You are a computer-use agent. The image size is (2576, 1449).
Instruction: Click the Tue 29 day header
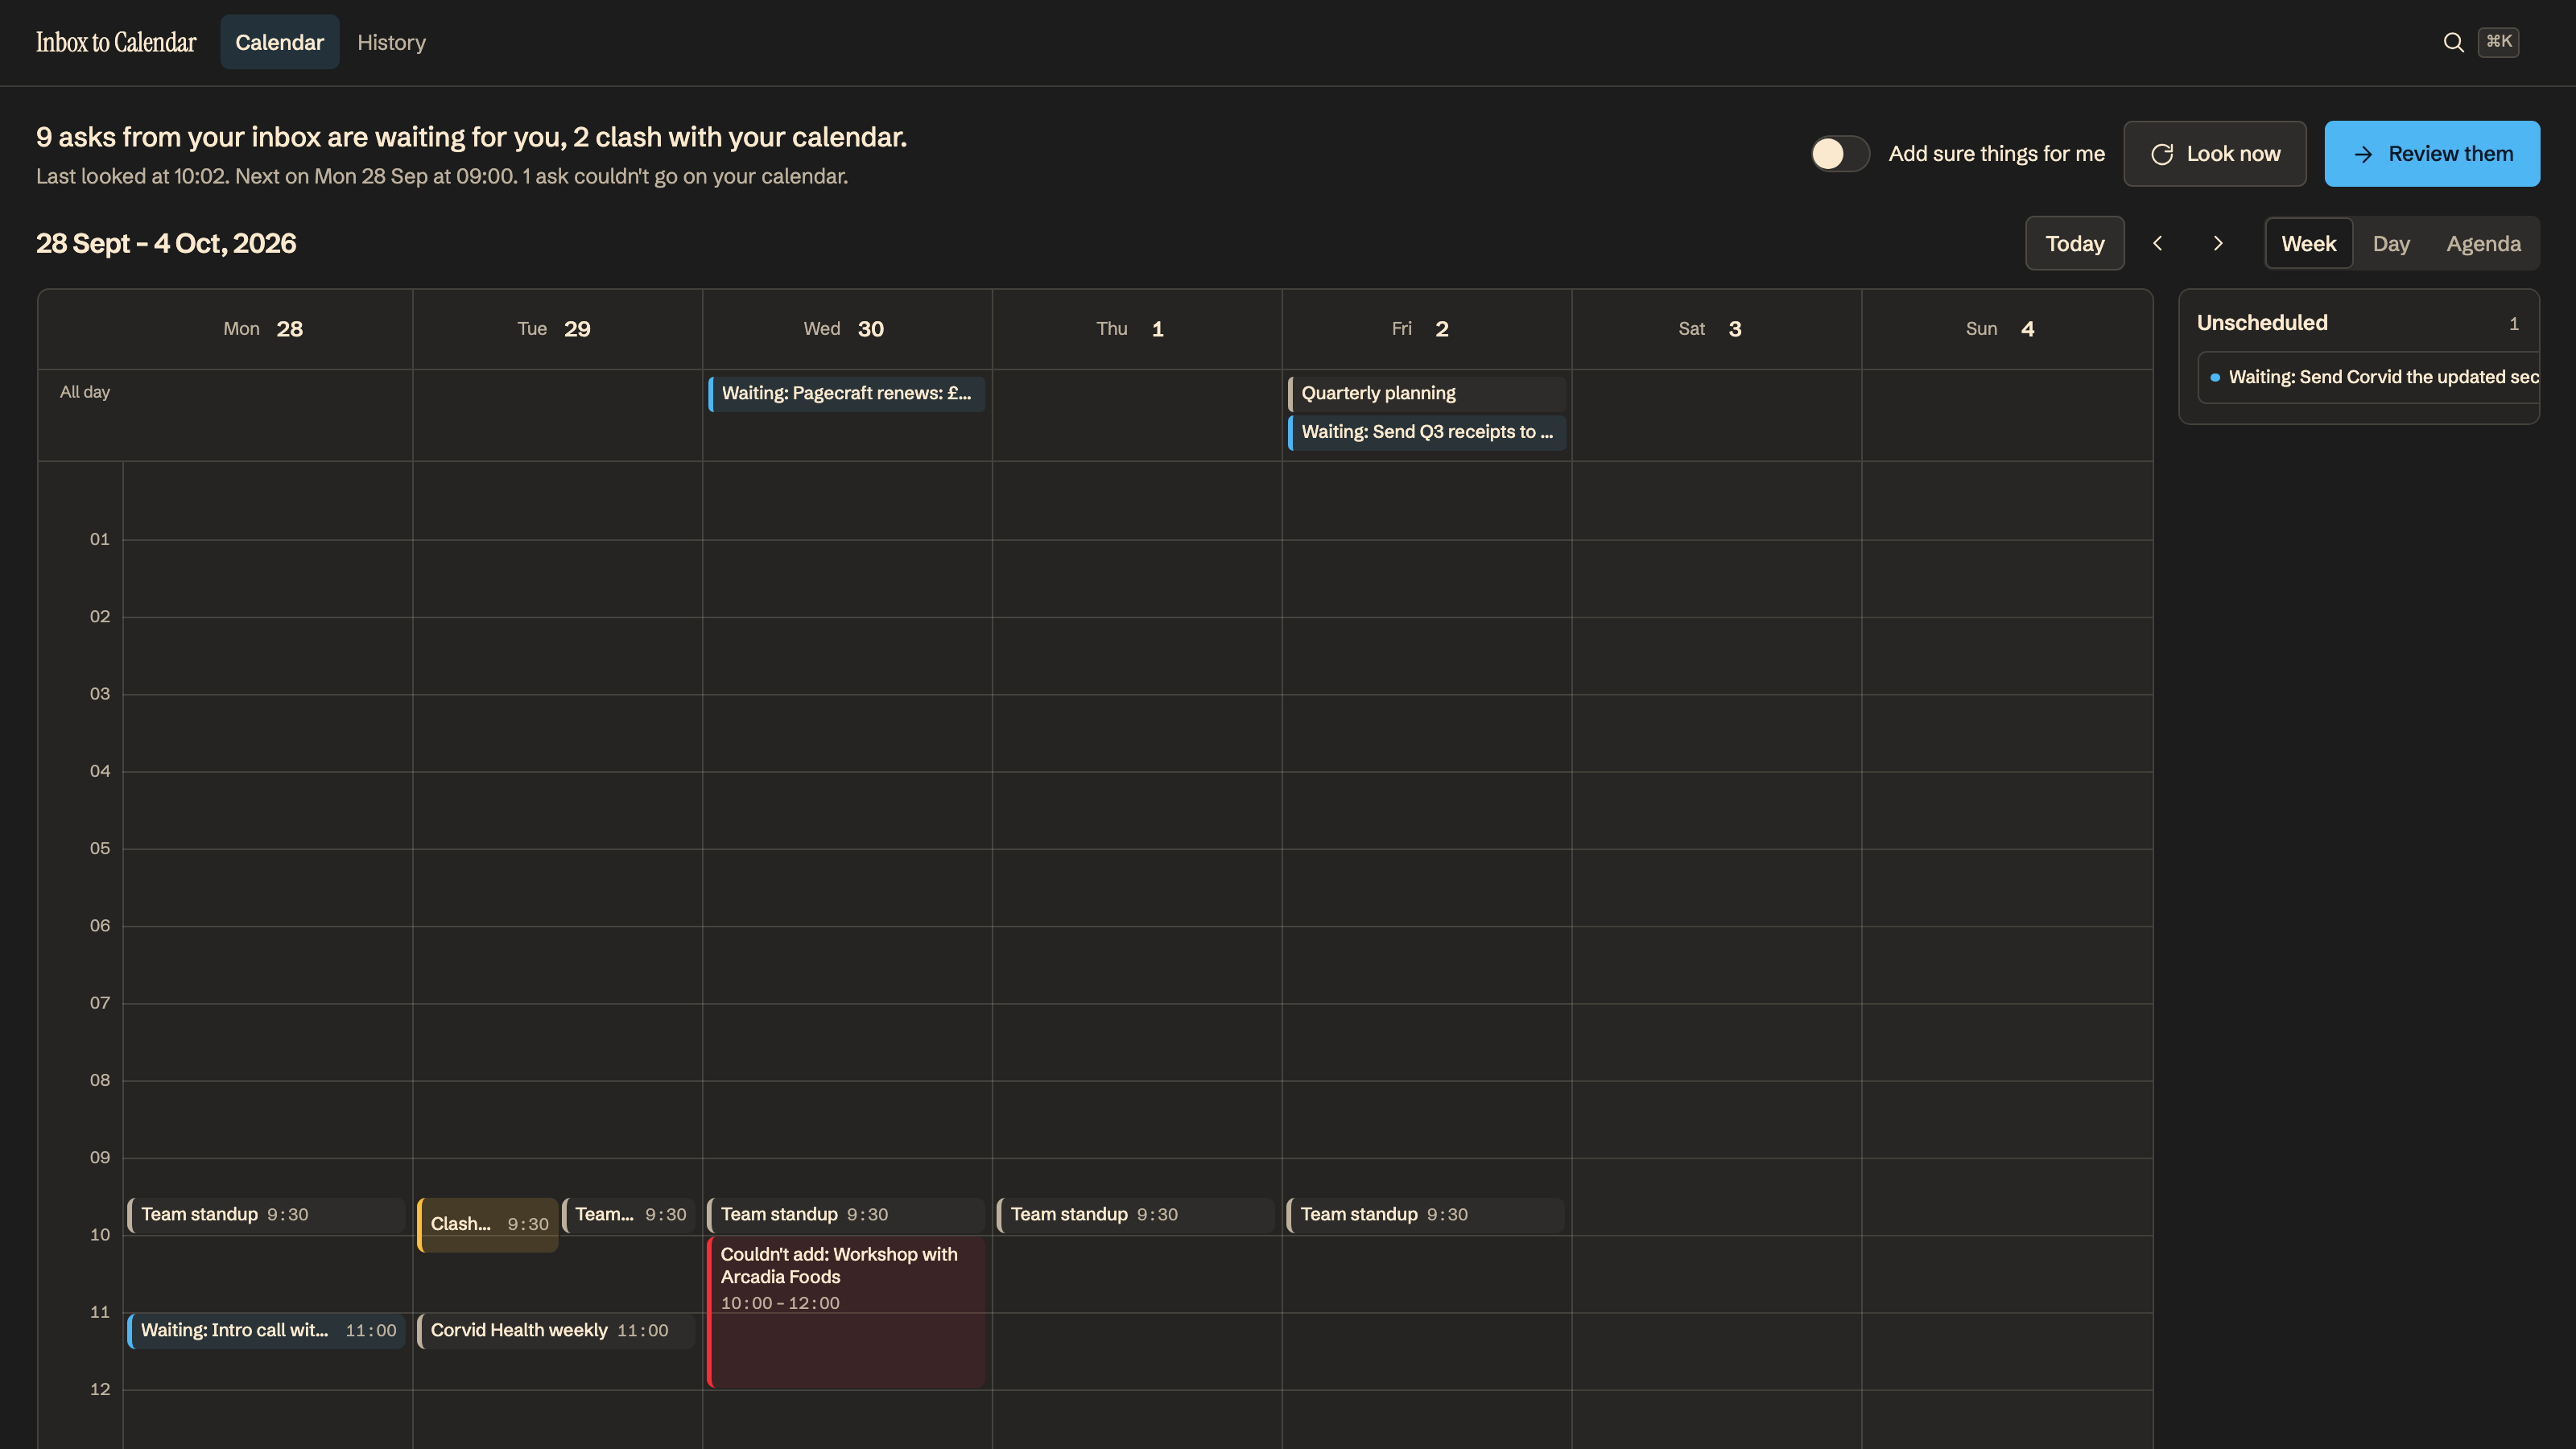(554, 329)
